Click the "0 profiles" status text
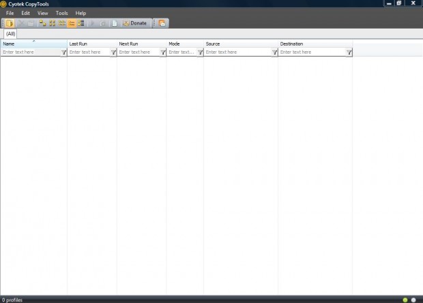 click(12, 300)
